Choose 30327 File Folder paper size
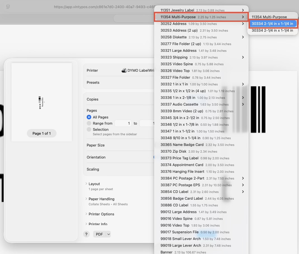 (201, 77)
